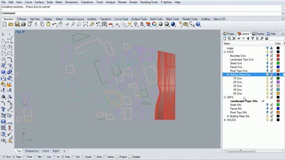
Task: Sort layers by Name column header
Action: pyautogui.click(x=227, y=44)
